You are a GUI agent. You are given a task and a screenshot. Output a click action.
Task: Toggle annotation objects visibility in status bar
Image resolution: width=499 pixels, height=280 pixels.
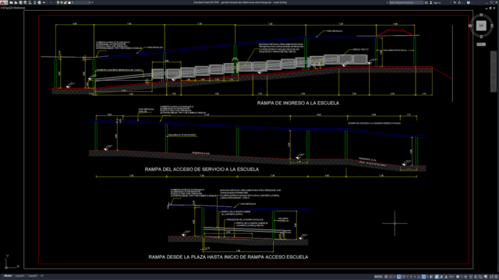click(x=437, y=277)
